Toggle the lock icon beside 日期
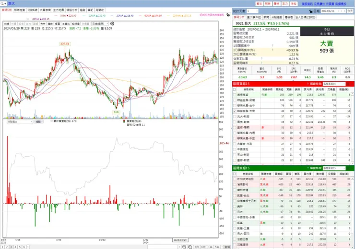Image resolution: width=355 pixels, height=249 pixels. pyautogui.click(x=311, y=11)
